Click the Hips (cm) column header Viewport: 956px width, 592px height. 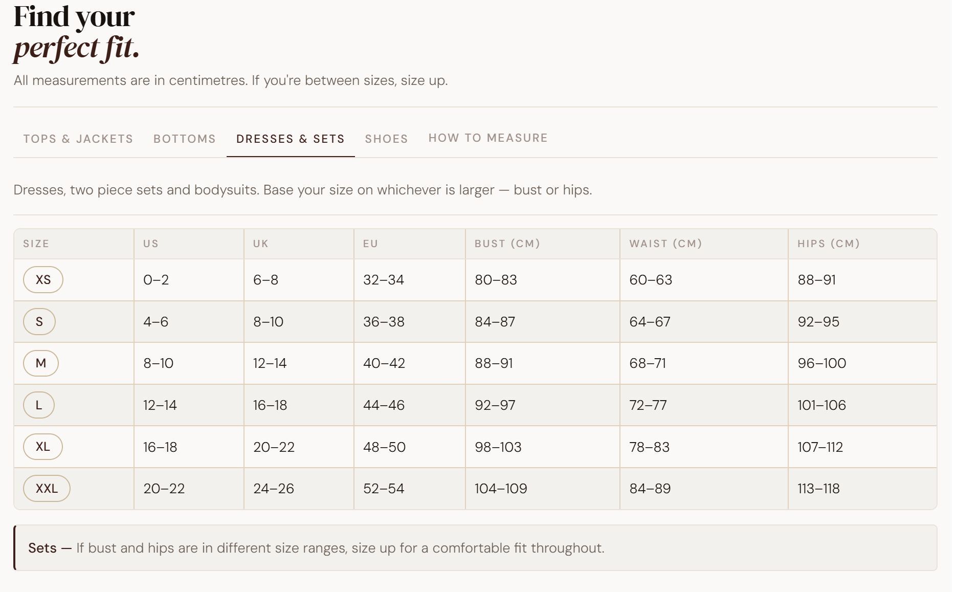point(828,244)
